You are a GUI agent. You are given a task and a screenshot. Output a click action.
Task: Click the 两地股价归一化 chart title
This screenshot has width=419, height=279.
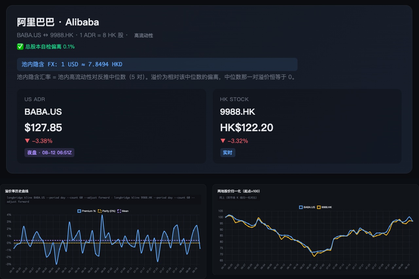click(239, 191)
